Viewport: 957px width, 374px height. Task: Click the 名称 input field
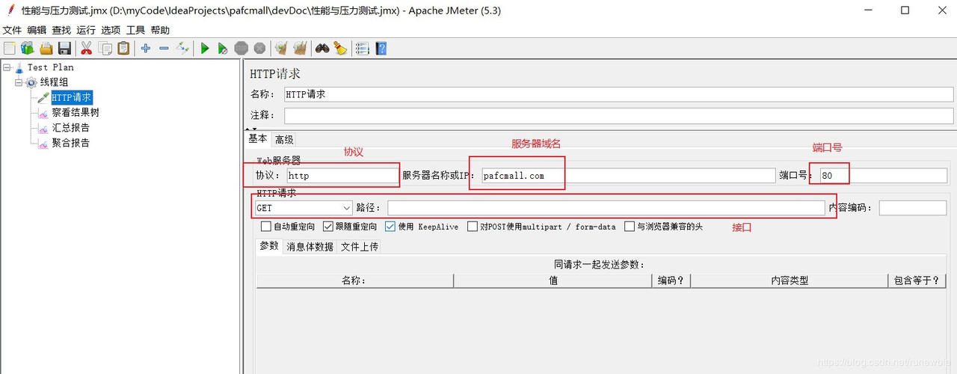(x=619, y=95)
